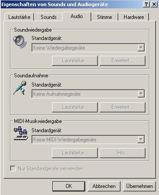
Task: Open the Hardware tab
Action: click(134, 17)
